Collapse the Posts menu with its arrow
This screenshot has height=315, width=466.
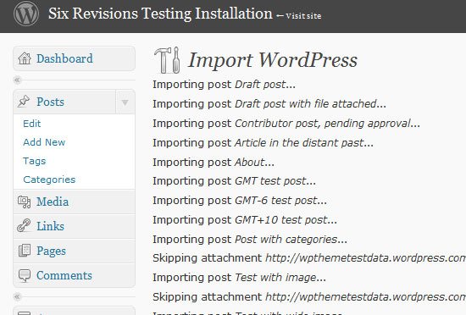[x=125, y=102]
